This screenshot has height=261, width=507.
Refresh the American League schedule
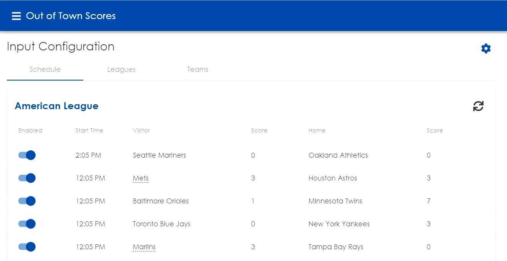click(x=478, y=106)
